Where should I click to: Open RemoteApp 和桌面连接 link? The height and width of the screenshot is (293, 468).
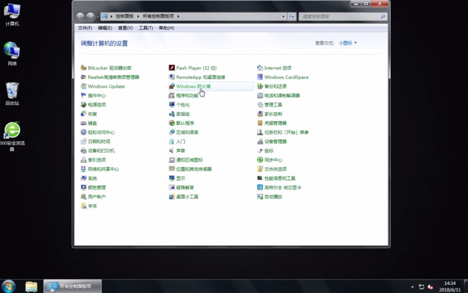point(200,77)
